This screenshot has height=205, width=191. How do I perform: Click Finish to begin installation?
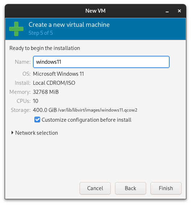(x=166, y=188)
